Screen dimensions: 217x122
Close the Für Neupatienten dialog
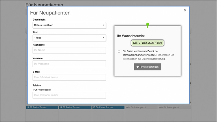click(185, 10)
